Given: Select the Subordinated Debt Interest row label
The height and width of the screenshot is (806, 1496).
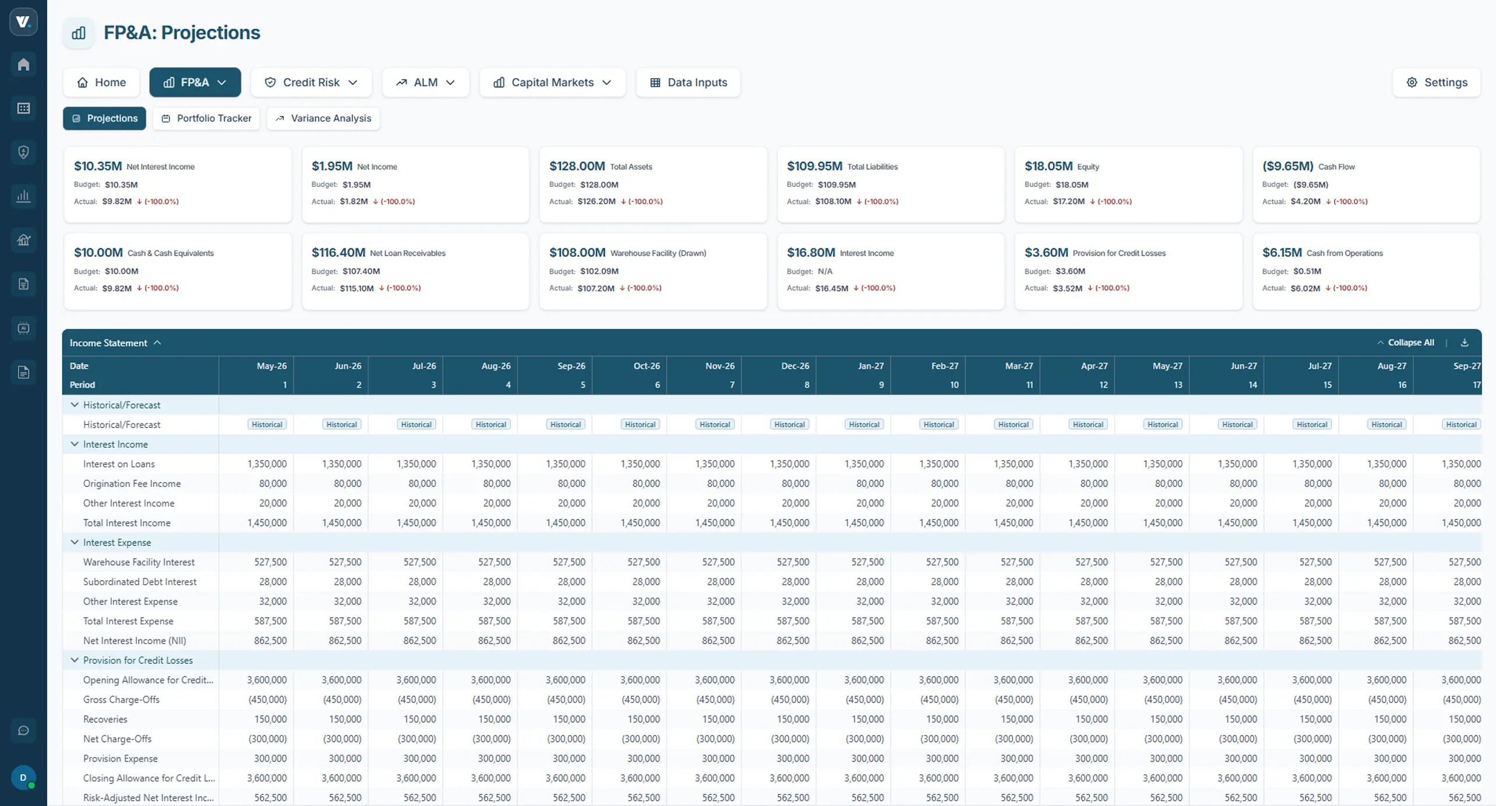Looking at the screenshot, I should (x=140, y=582).
